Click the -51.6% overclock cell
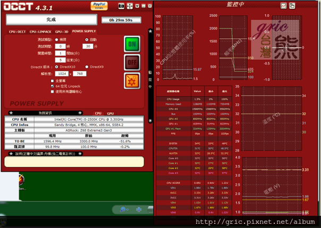Screen dimensions: 321x228 tap(125, 142)
